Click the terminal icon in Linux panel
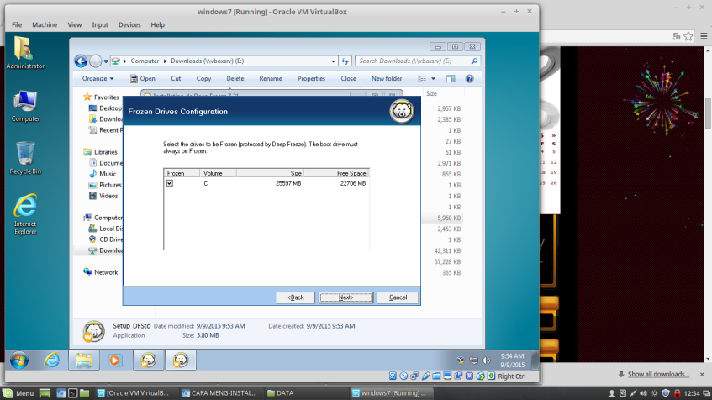This screenshot has width=712, height=400. 72,393
